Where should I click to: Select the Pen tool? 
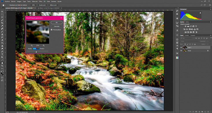[2, 51]
